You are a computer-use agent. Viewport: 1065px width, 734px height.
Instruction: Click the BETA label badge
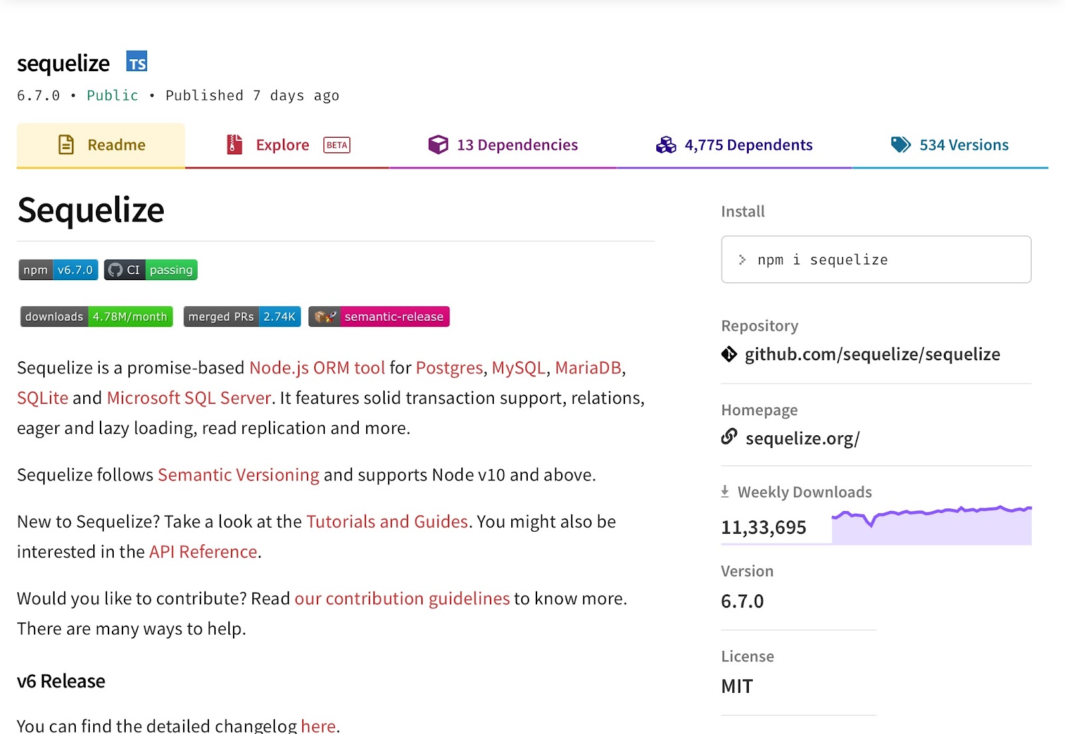[337, 145]
